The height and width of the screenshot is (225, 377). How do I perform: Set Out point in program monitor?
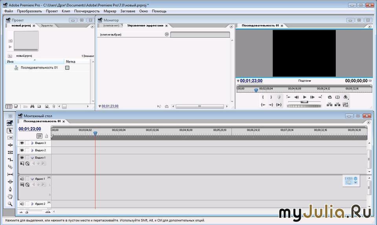click(271, 97)
